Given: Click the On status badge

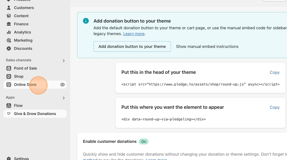Looking at the screenshot, I should 143,142.
